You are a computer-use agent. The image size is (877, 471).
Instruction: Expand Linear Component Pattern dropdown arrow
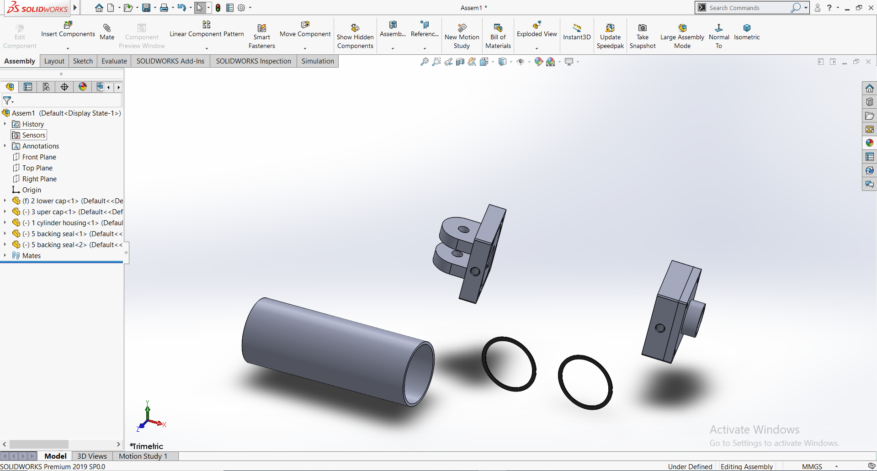(x=207, y=48)
